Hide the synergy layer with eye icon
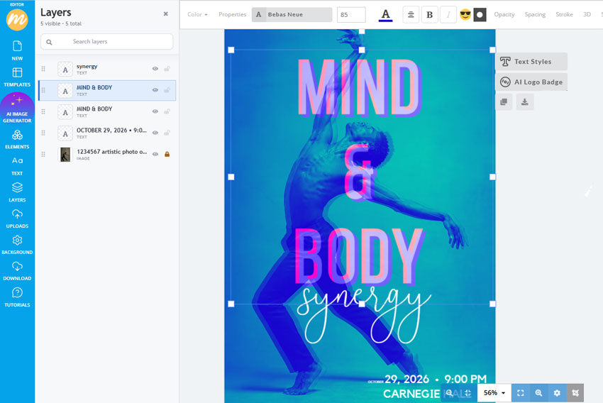The height and width of the screenshot is (403, 603). 155,69
